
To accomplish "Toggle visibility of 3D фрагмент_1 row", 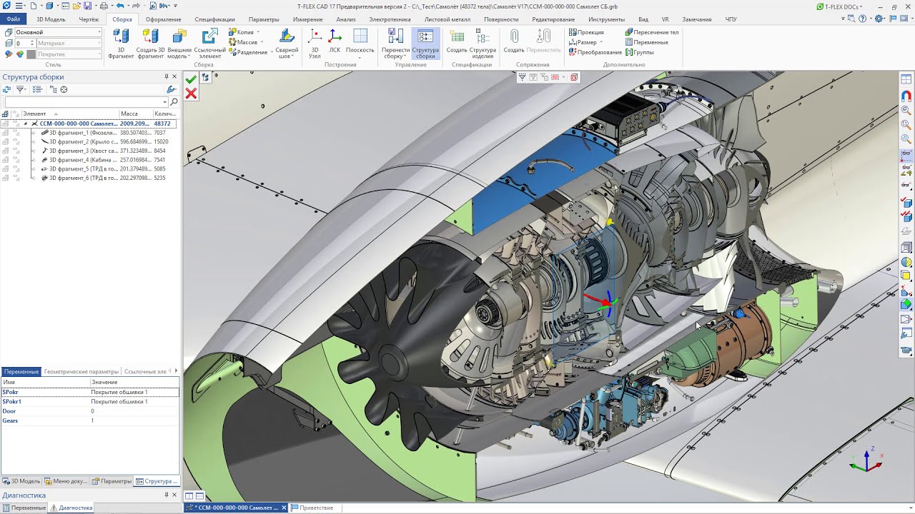I will 6,133.
